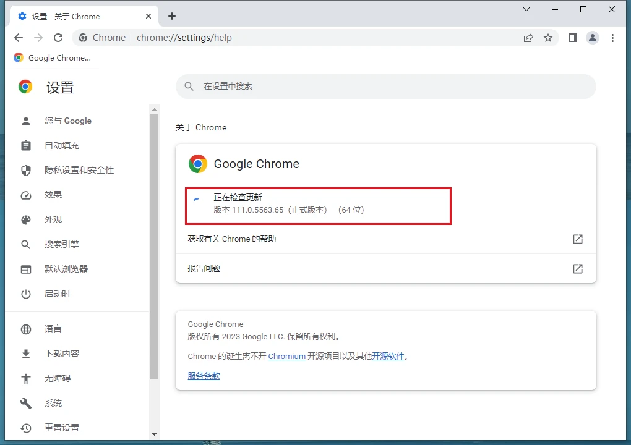631x445 pixels.
Task: Click external-link icon on 报告问题 row
Action: tap(577, 268)
